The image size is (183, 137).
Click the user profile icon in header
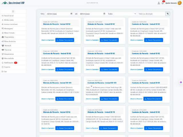[x=159, y=3]
